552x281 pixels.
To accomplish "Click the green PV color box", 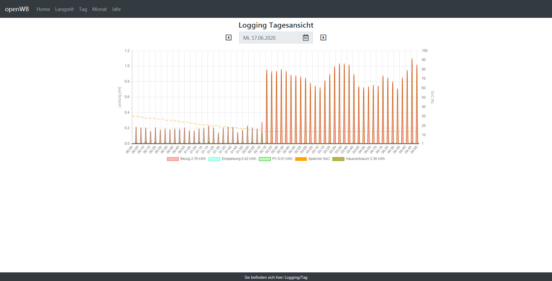I will click(x=264, y=159).
